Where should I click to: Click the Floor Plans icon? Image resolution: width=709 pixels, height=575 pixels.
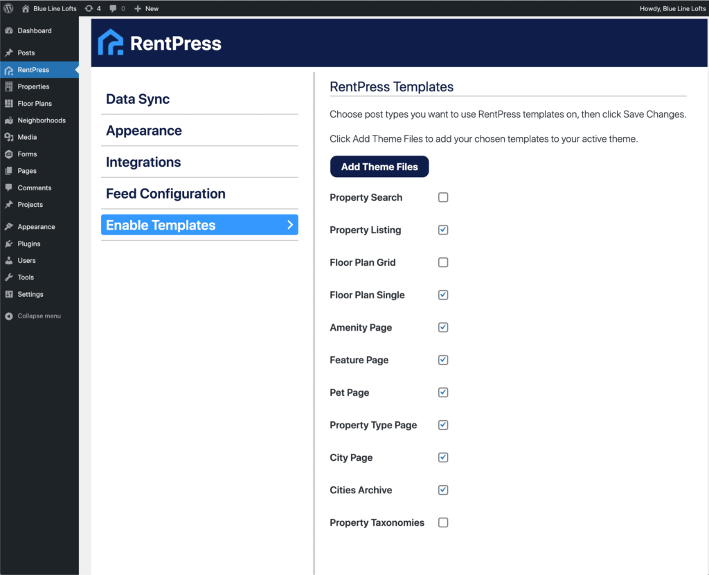click(8, 104)
